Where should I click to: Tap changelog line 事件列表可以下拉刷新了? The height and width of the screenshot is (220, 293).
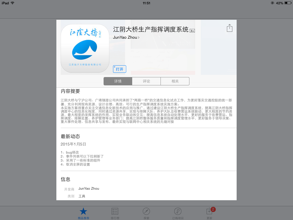[82, 156]
